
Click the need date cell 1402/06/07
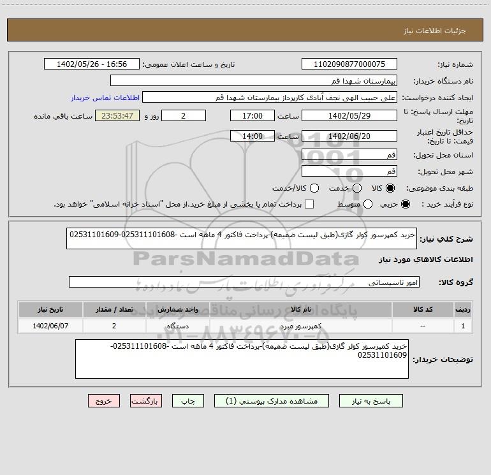(50, 326)
